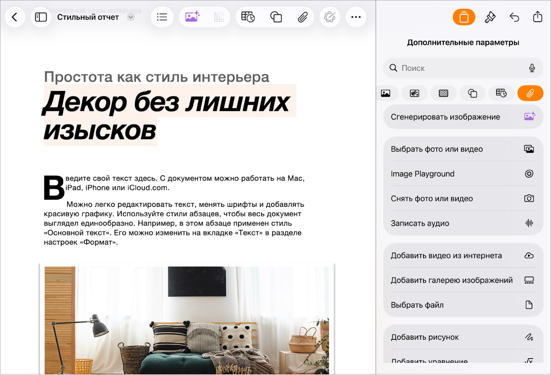Click Сгенерировать изображение button

click(463, 116)
